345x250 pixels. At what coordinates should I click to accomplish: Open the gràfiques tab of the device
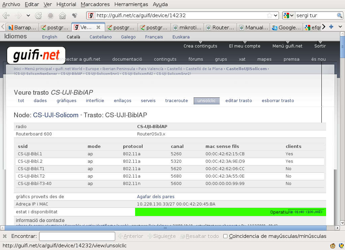tap(66, 101)
